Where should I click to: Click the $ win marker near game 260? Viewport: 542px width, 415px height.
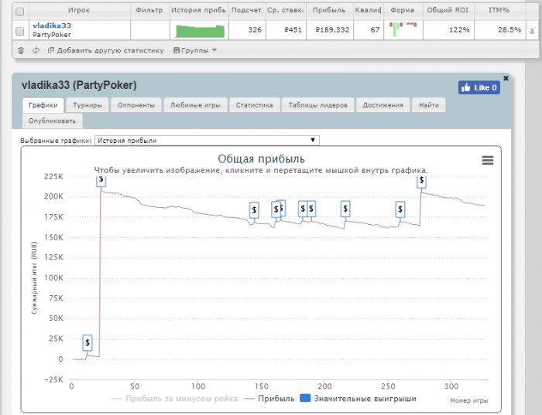400,209
